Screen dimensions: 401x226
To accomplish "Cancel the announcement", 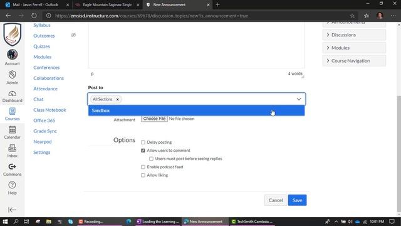I will click(x=276, y=200).
